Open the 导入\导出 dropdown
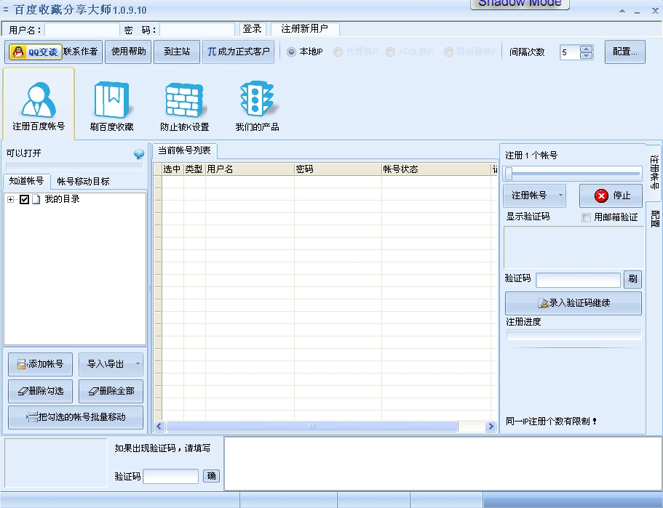This screenshot has width=663, height=508. point(111,364)
